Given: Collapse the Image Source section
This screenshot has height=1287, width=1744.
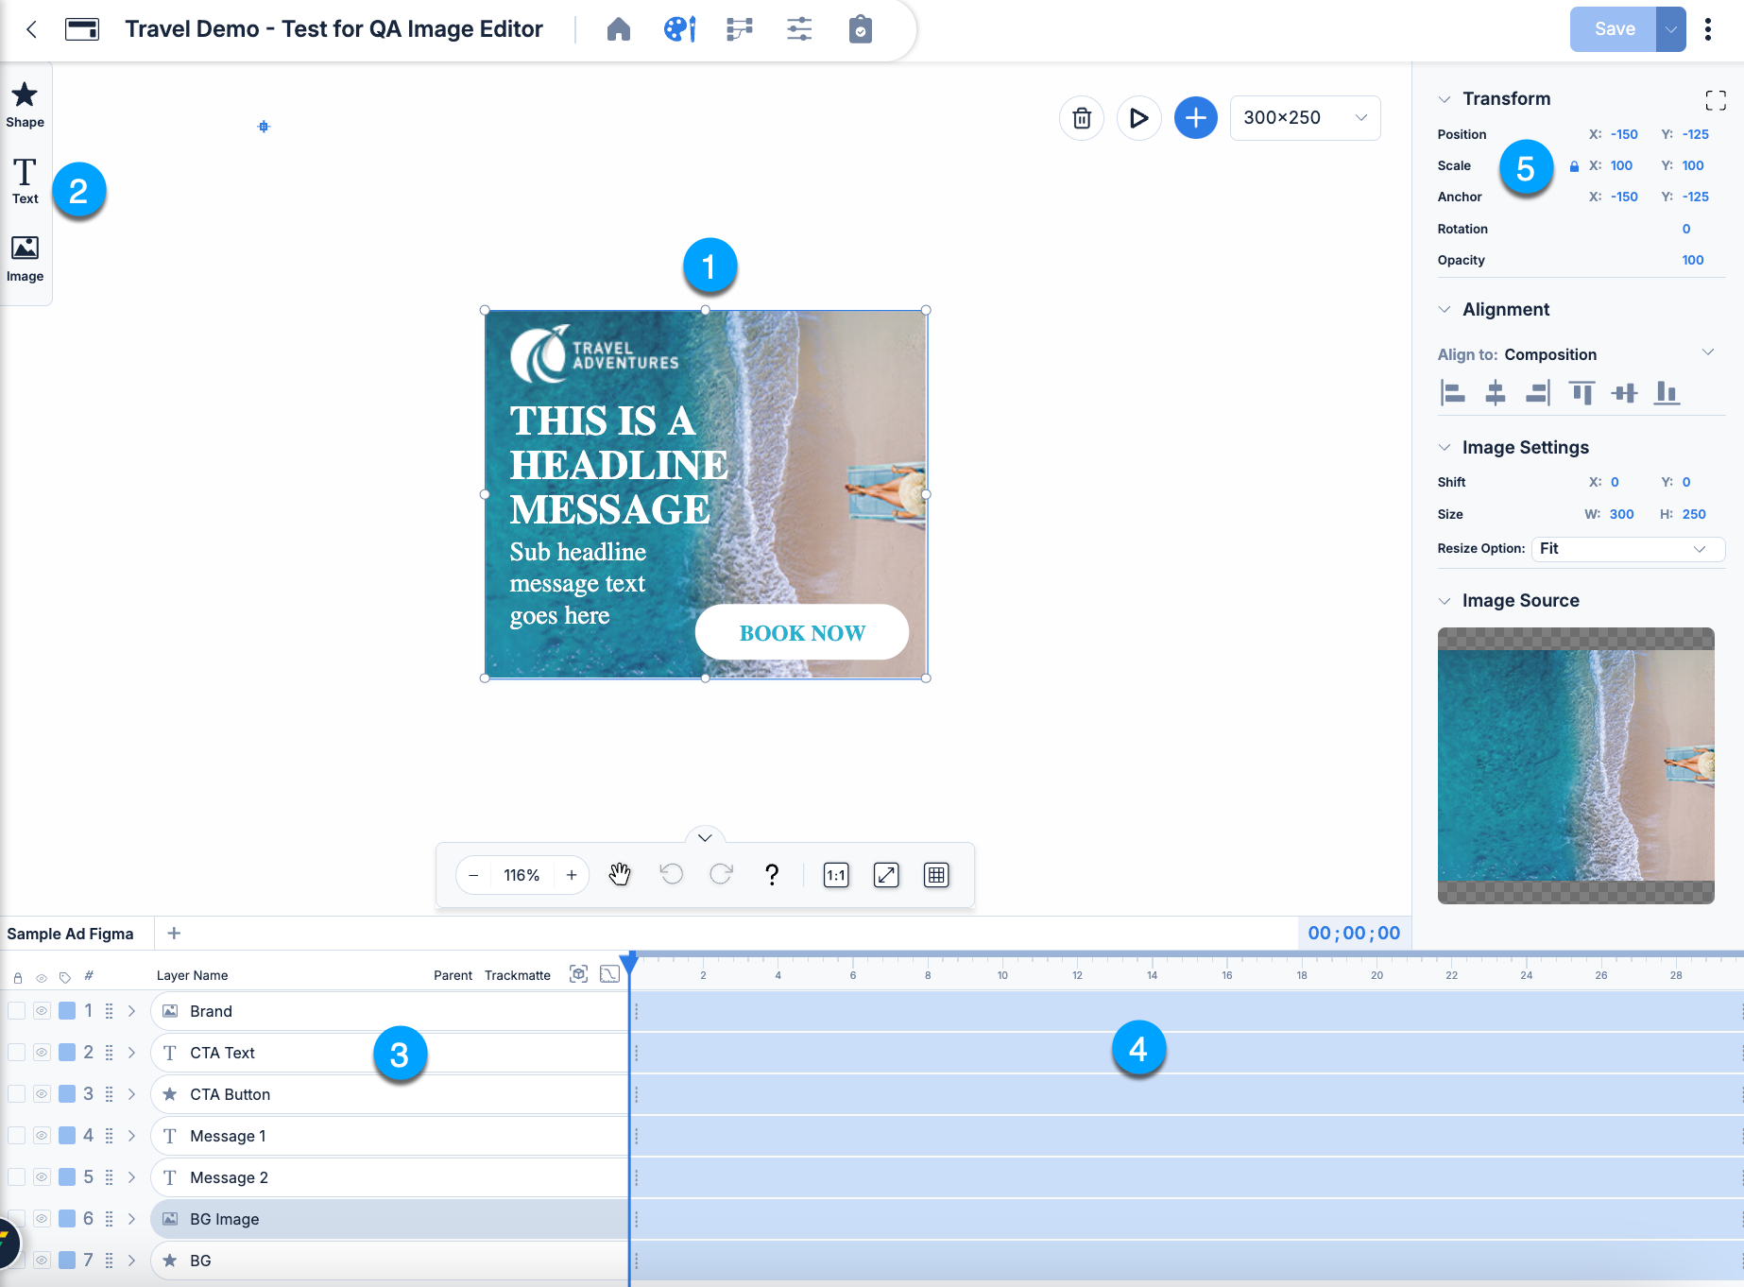Looking at the screenshot, I should pyautogui.click(x=1445, y=601).
